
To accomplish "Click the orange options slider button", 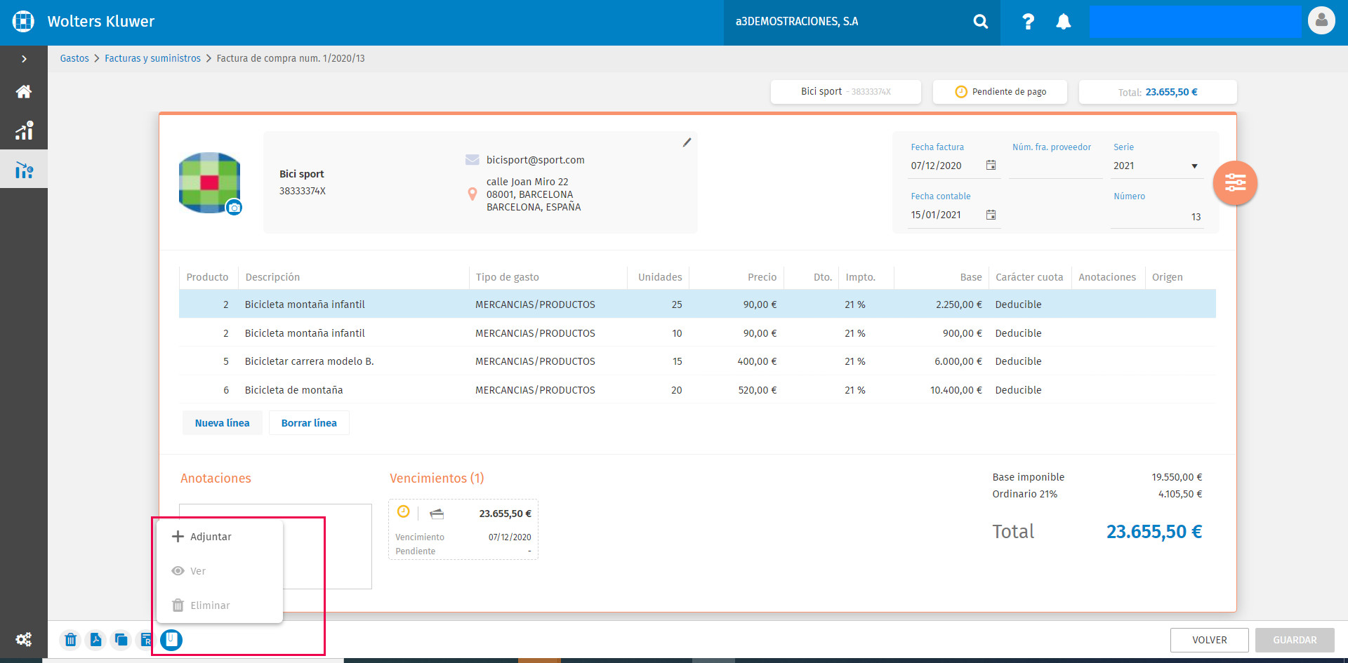I will click(x=1235, y=183).
